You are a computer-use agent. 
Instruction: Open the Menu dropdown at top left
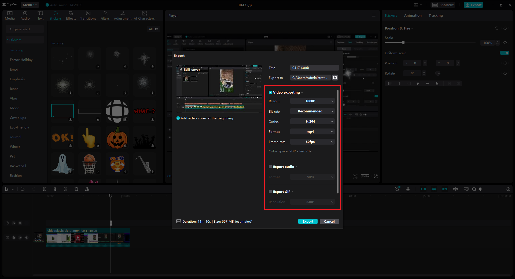[x=30, y=5]
